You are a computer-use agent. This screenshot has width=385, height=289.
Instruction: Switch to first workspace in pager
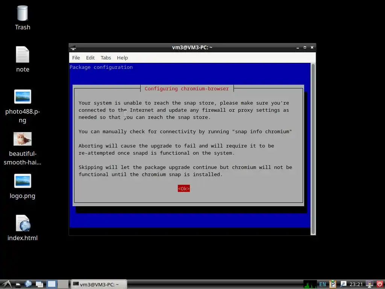point(52,284)
